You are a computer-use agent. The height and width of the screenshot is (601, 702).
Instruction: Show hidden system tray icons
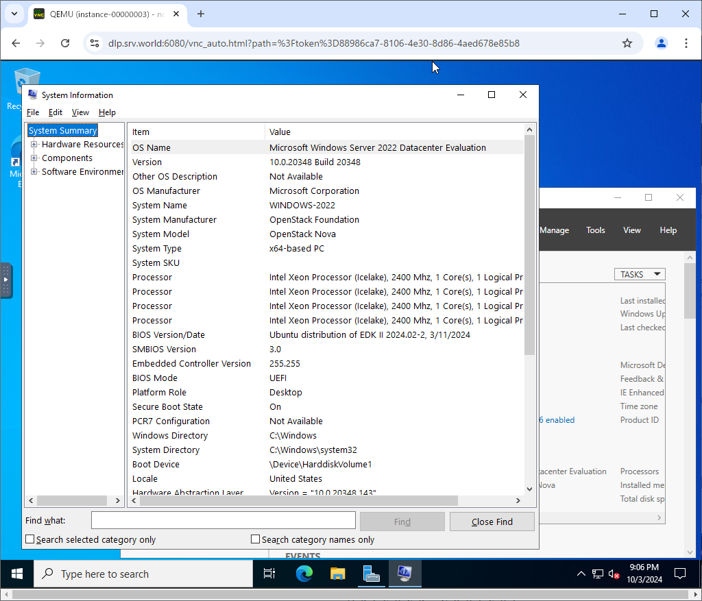581,574
